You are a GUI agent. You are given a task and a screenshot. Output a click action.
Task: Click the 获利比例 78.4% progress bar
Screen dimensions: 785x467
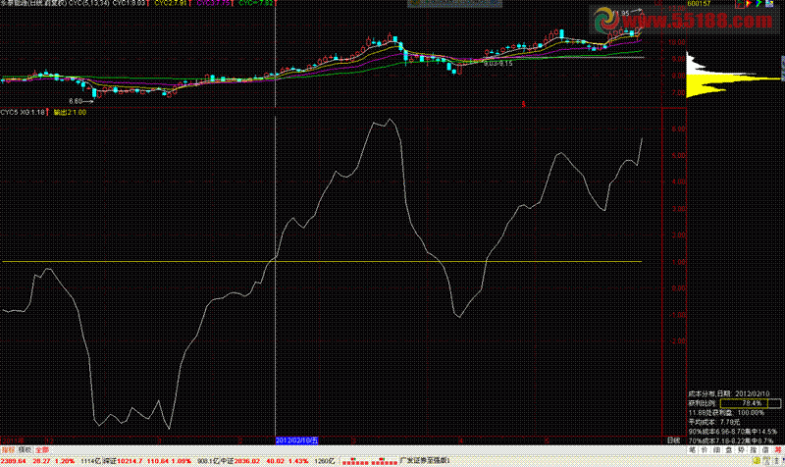(751, 403)
